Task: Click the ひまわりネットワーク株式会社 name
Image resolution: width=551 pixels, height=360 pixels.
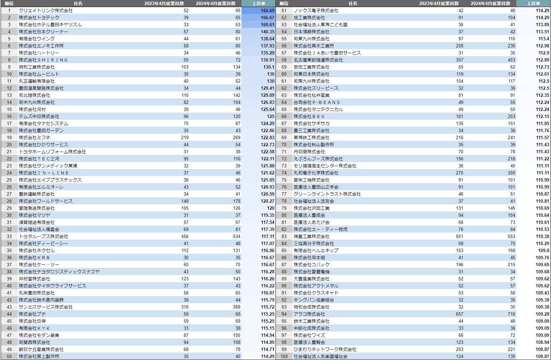Action: (325, 349)
